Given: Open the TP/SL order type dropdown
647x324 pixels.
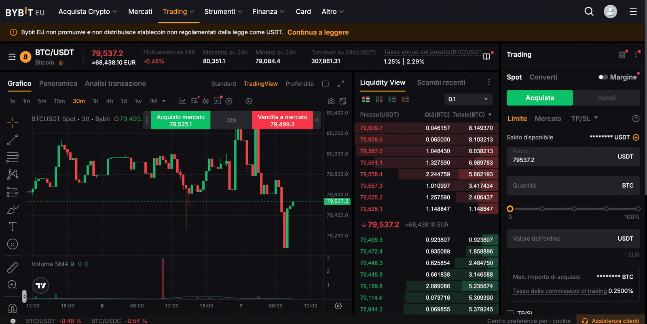Looking at the screenshot, I should pos(584,119).
